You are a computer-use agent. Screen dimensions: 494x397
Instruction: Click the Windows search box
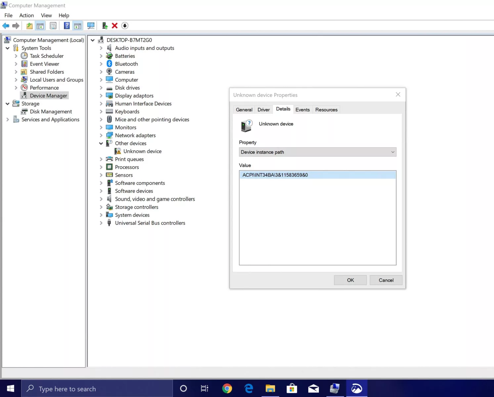coord(96,388)
